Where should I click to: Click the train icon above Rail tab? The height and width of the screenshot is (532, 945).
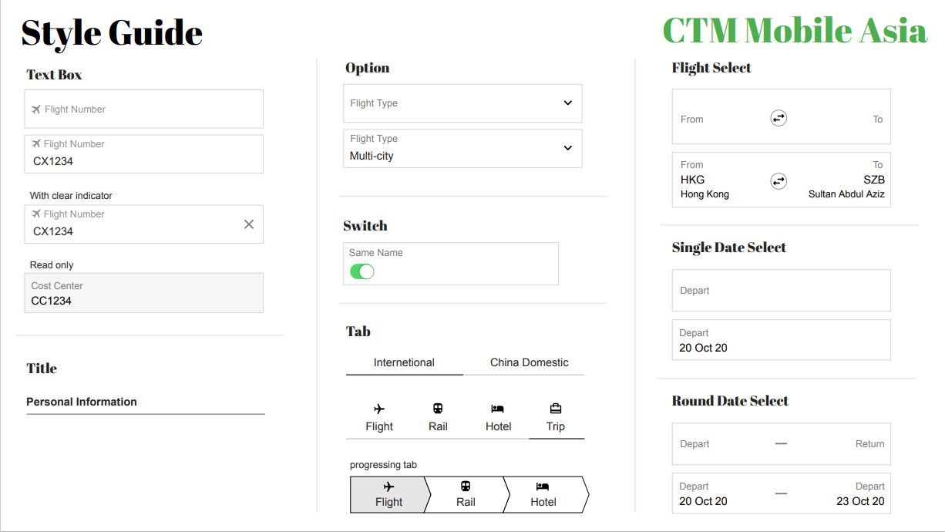[x=438, y=409]
